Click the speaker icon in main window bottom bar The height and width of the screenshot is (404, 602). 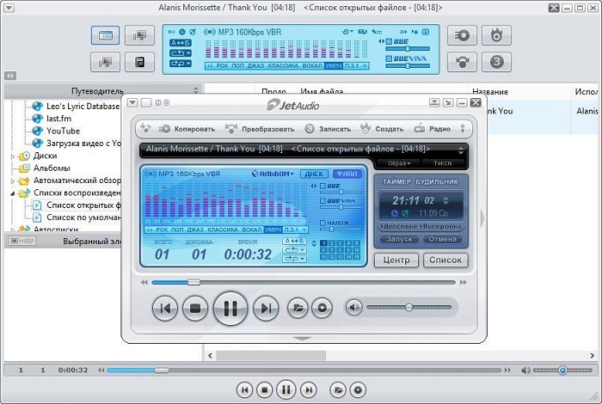tap(525, 370)
